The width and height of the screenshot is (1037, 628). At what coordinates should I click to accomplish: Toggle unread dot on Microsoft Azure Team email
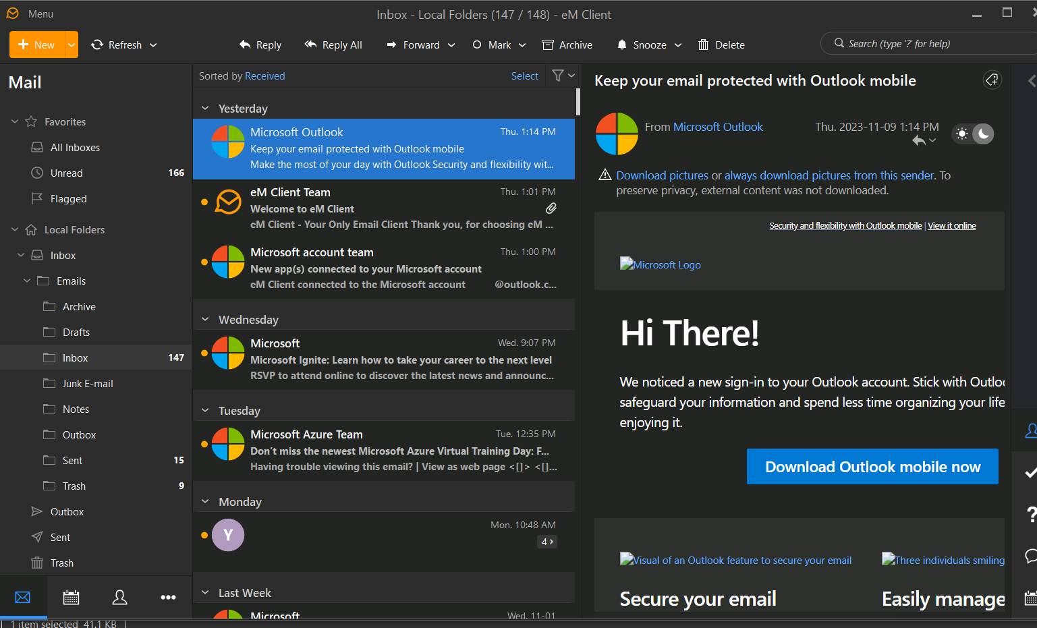pyautogui.click(x=204, y=444)
